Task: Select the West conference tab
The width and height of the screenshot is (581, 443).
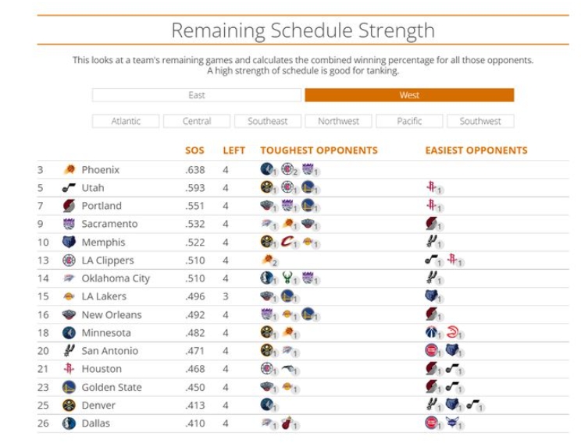Action: click(409, 95)
